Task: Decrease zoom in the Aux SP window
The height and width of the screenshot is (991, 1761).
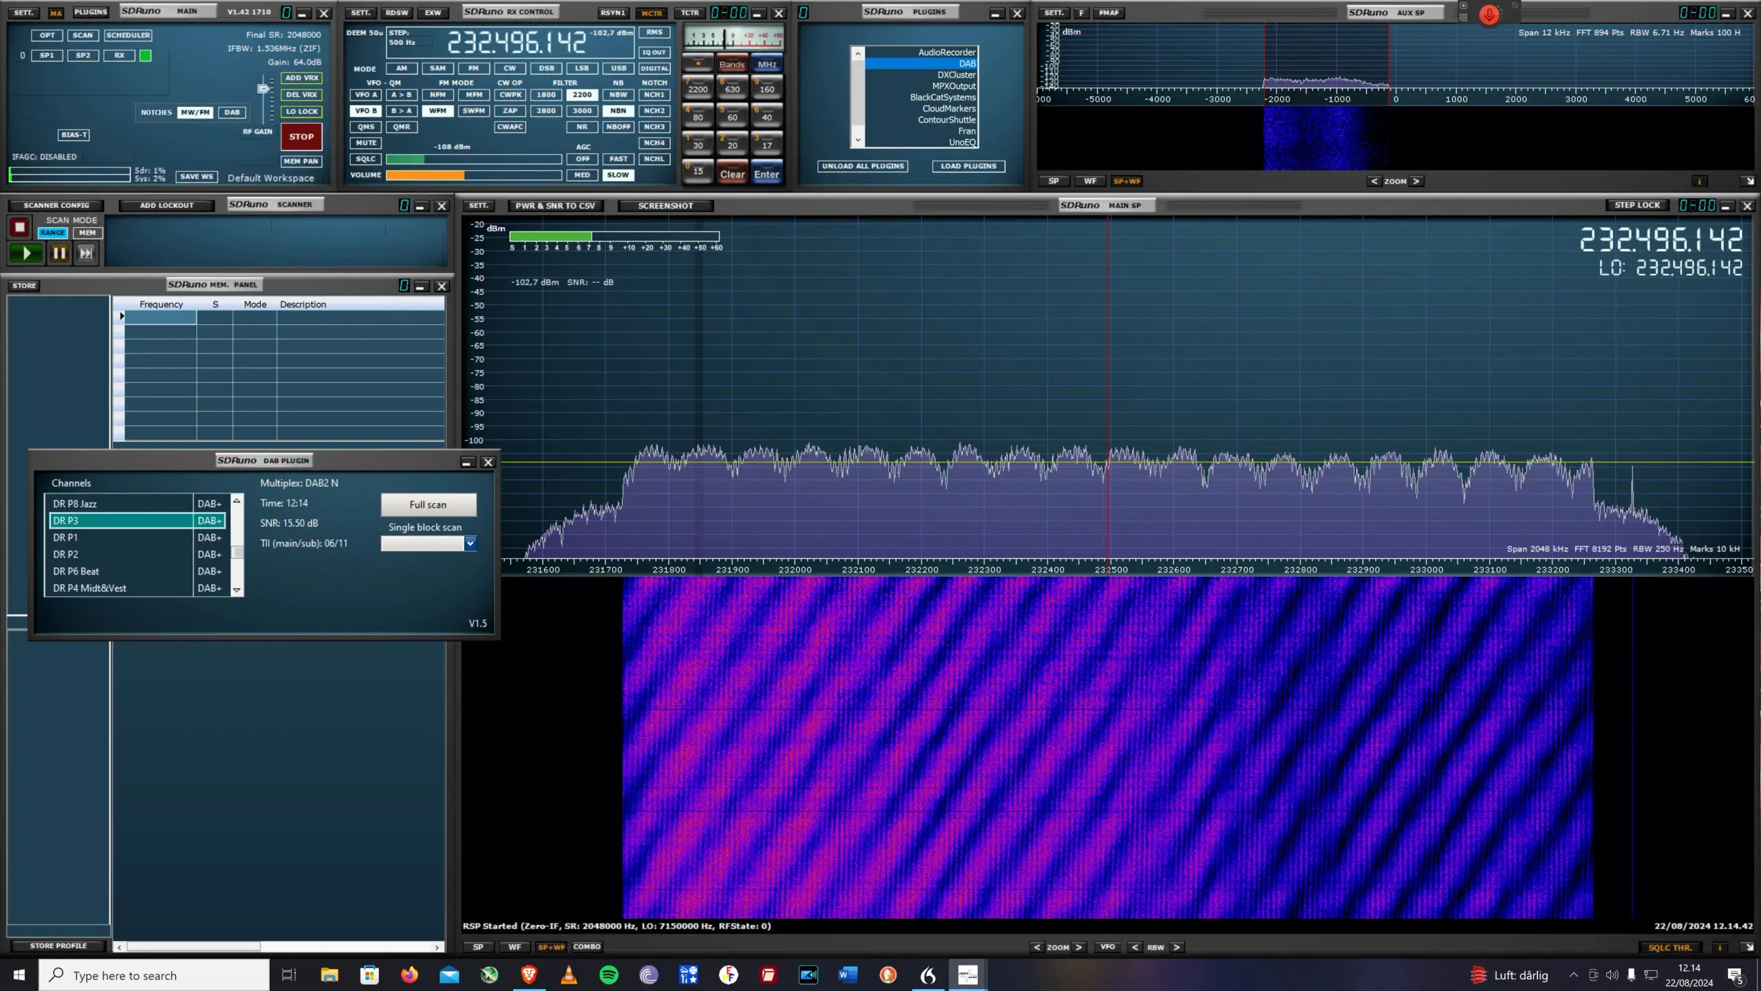Action: click(1374, 182)
